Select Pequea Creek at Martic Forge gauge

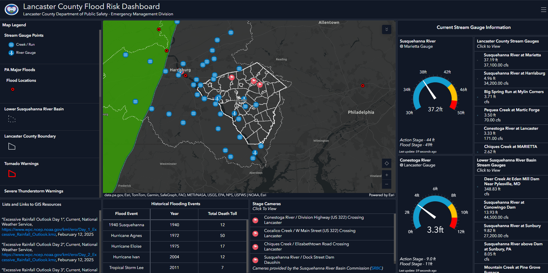click(x=511, y=115)
